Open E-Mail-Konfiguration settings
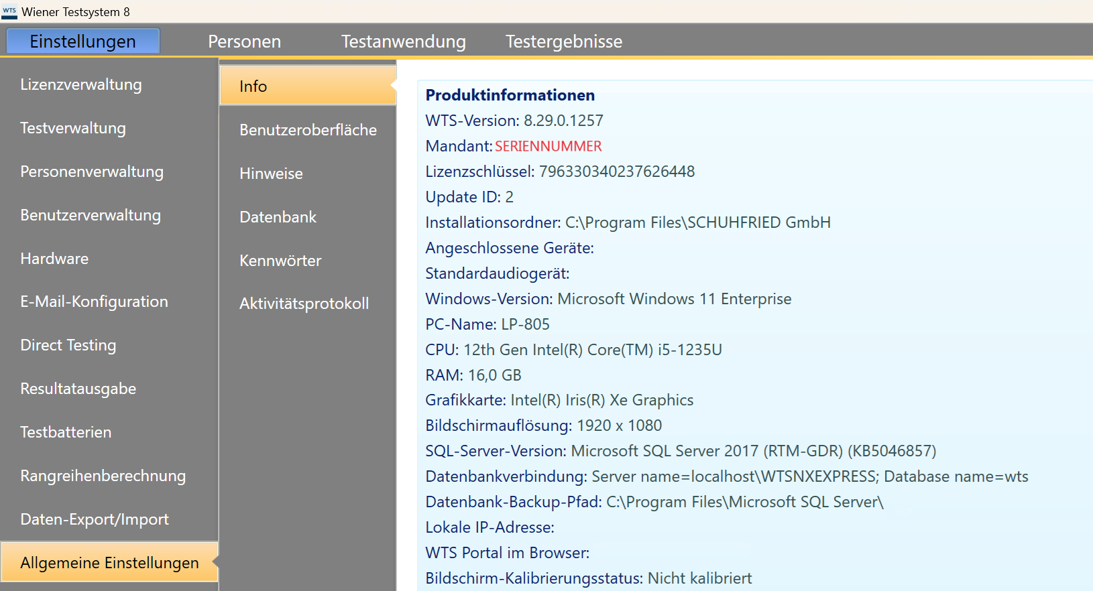The width and height of the screenshot is (1093, 591). click(94, 302)
